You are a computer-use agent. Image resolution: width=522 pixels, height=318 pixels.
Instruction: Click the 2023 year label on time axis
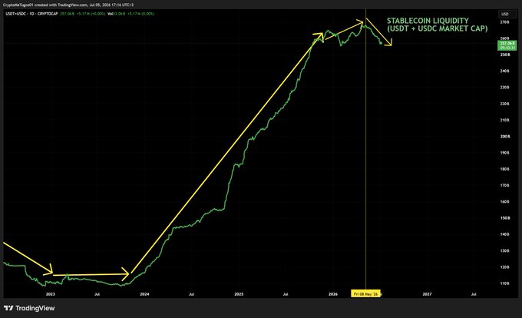pos(50,294)
